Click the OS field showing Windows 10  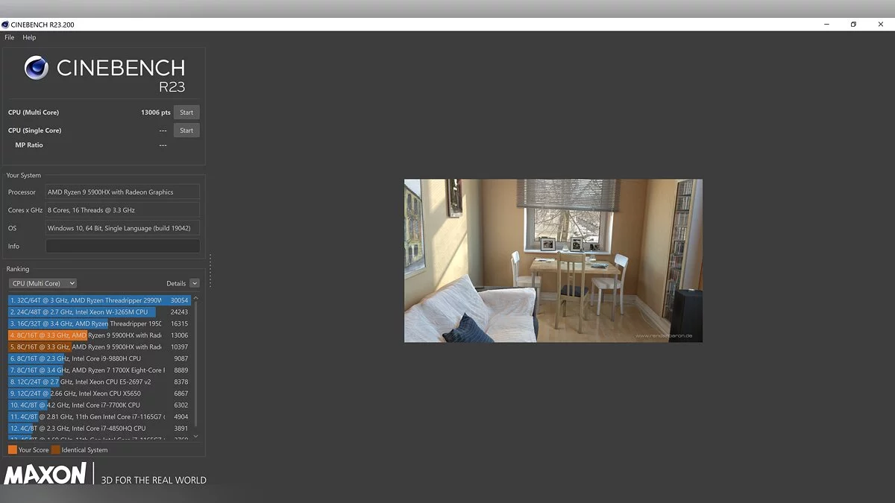[x=122, y=228]
